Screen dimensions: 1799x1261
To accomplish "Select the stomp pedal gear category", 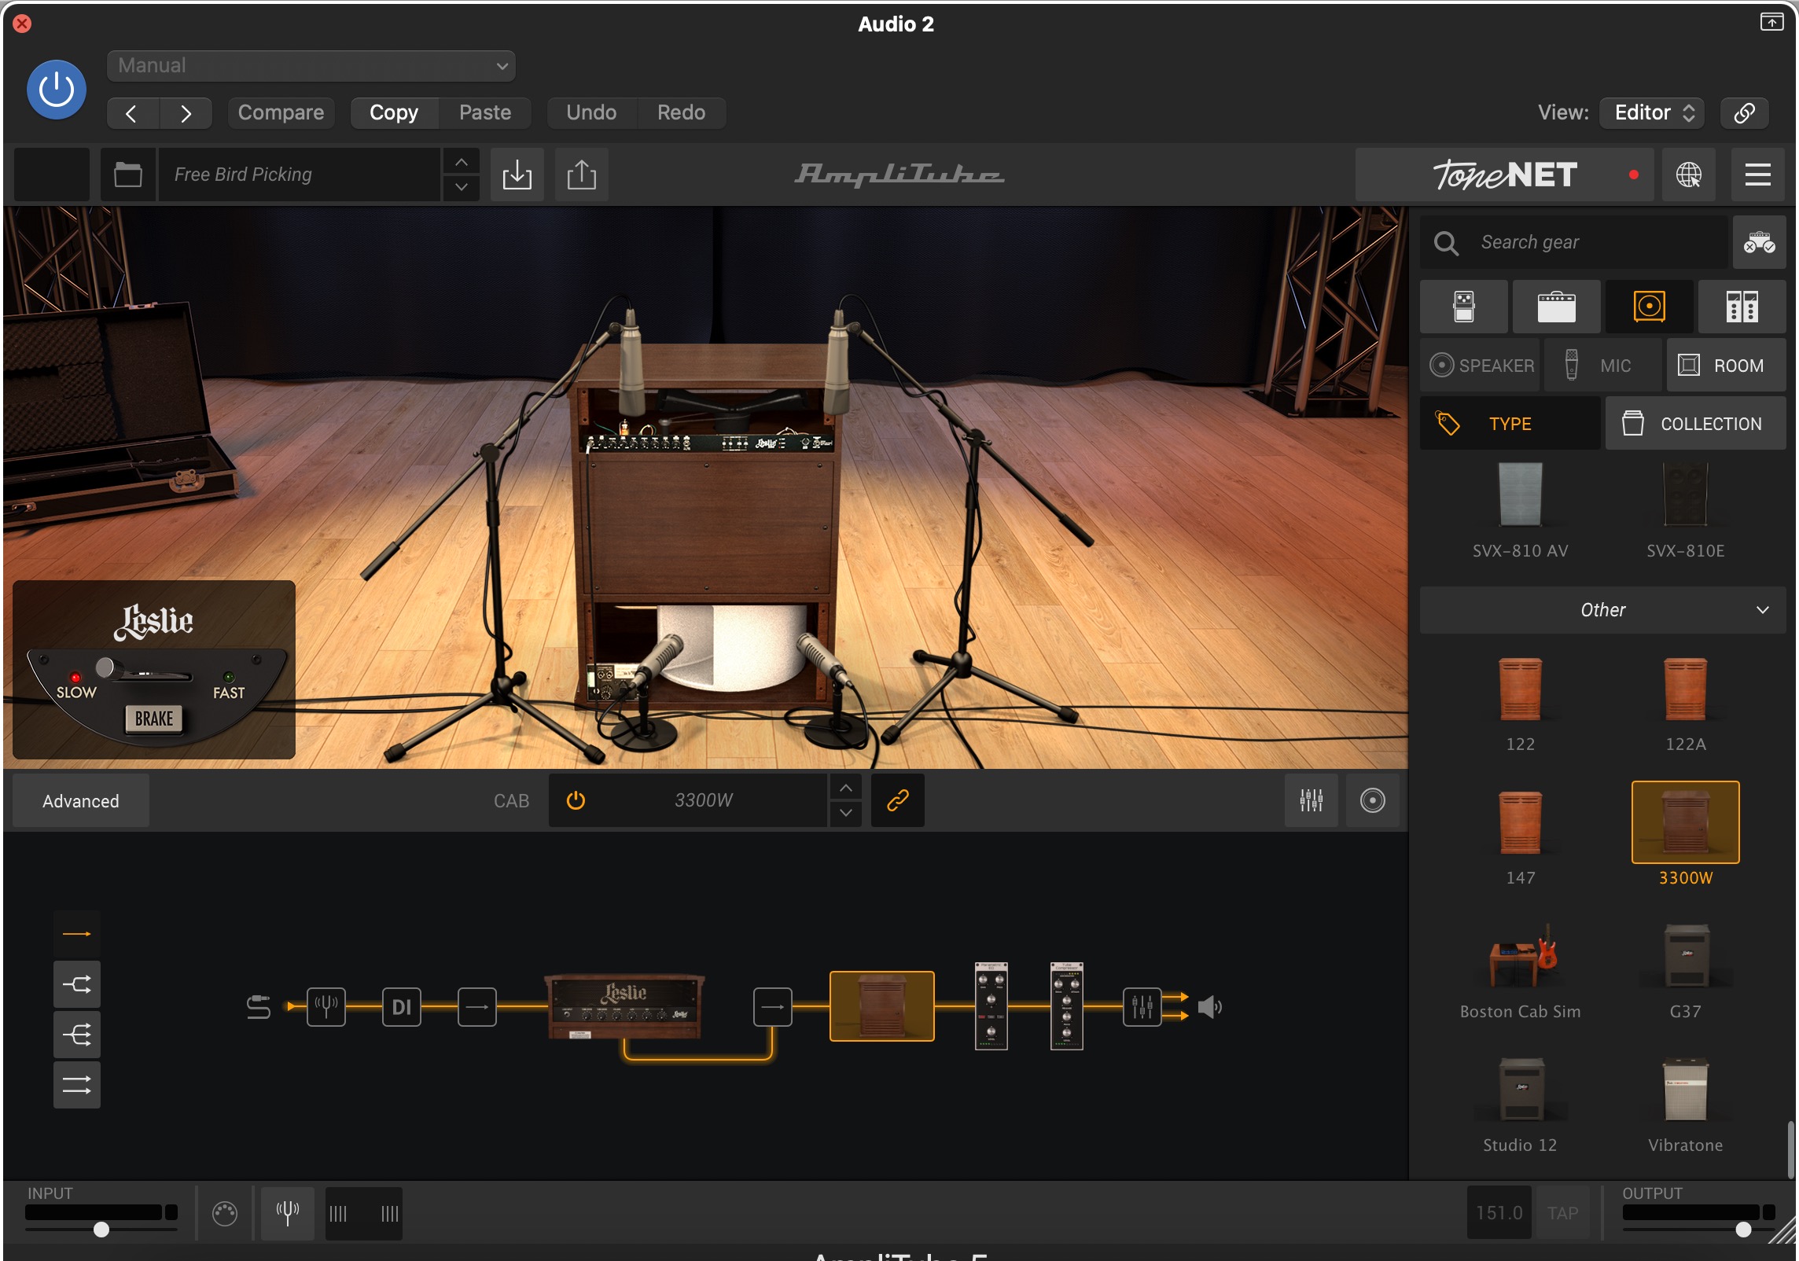I will coord(1464,307).
